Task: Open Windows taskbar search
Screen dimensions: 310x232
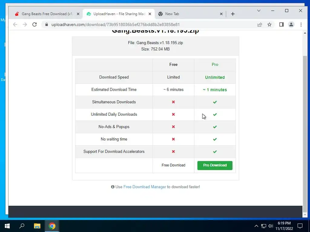Action: tap(22, 226)
